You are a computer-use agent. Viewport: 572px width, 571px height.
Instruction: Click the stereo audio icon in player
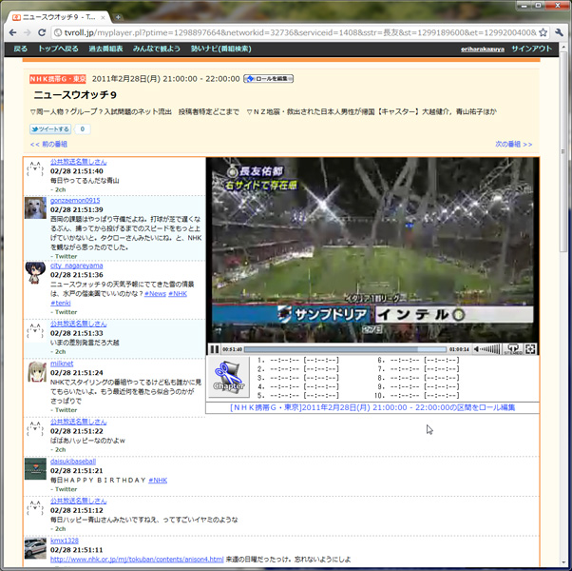pyautogui.click(x=514, y=349)
